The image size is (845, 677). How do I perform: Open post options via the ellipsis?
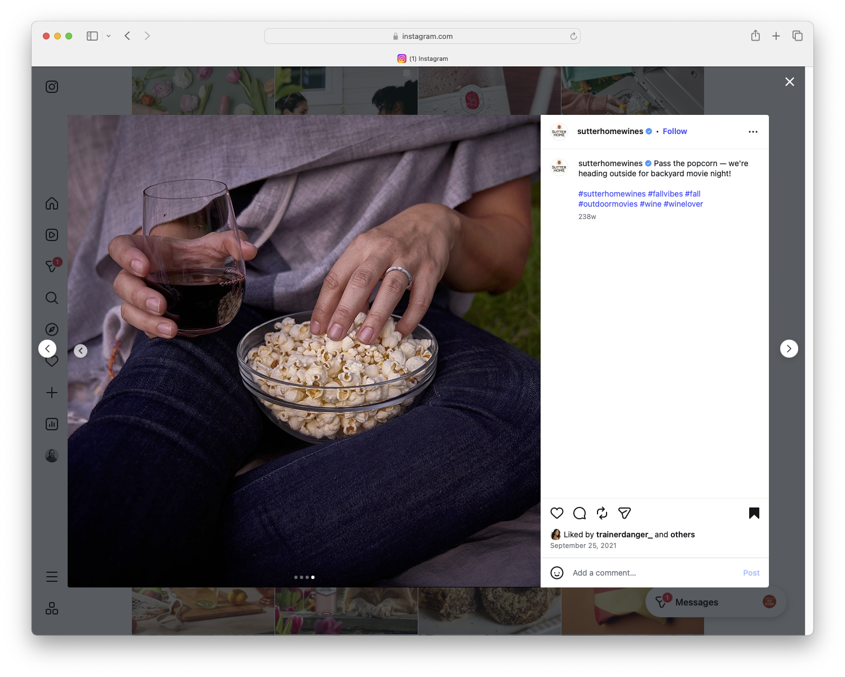click(753, 131)
